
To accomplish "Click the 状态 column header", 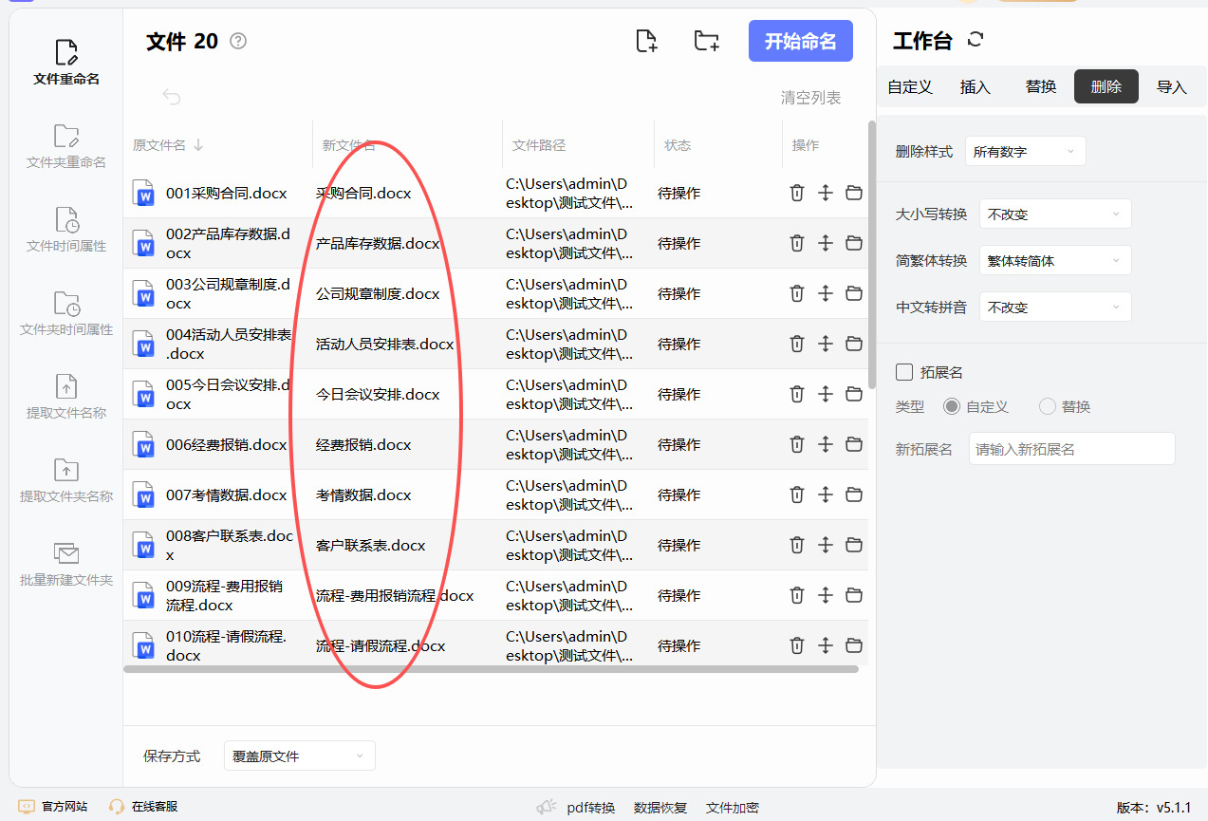I will tap(678, 145).
